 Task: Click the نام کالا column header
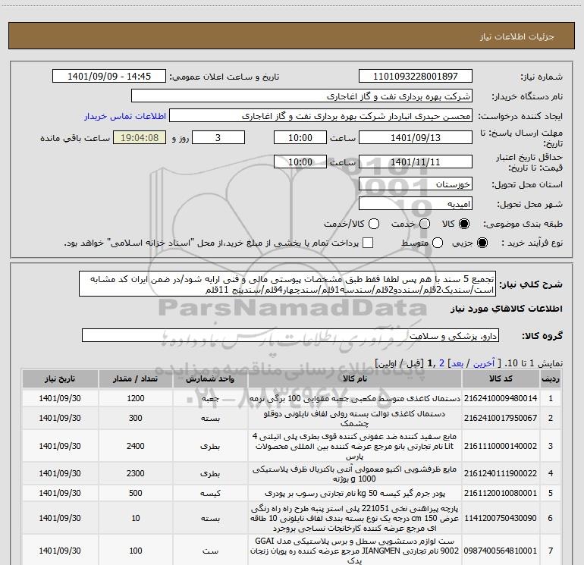point(355,378)
